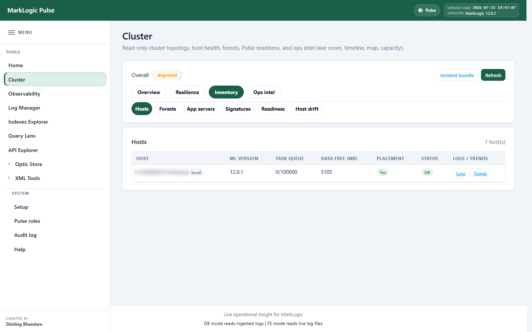Click the STATUS column header
Screen dimensions: 532x332
pos(430,159)
